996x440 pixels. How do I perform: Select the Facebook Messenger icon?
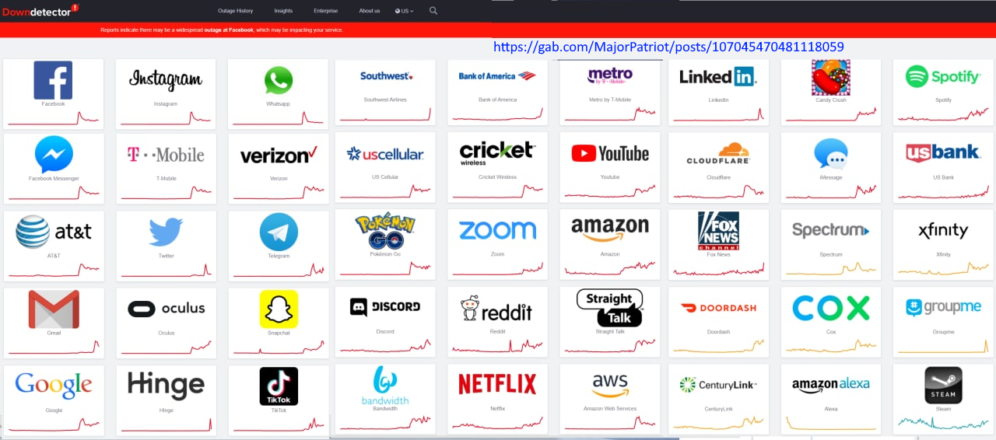pos(54,155)
